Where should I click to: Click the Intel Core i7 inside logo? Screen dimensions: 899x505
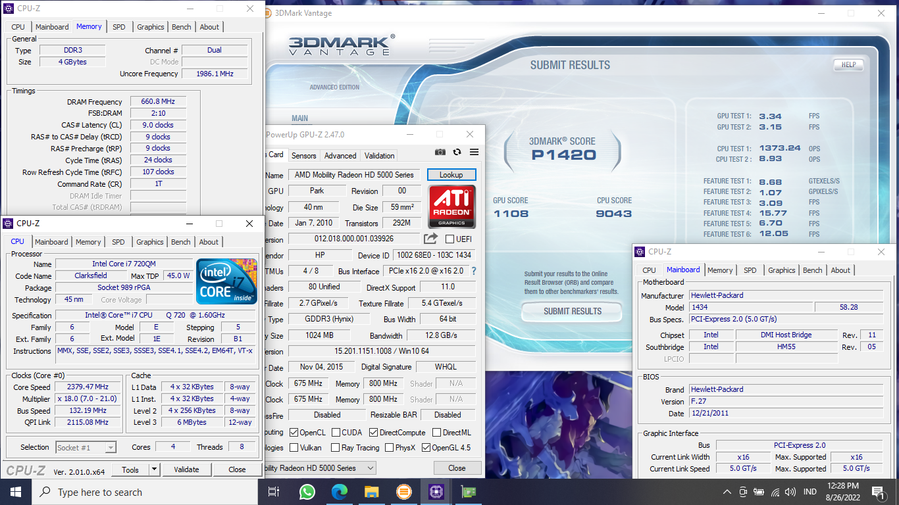pos(226,281)
